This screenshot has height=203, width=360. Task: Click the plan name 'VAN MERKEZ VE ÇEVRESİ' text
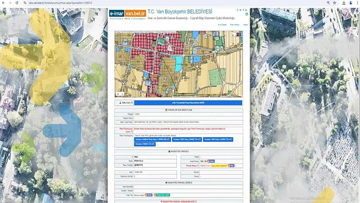coord(166,122)
